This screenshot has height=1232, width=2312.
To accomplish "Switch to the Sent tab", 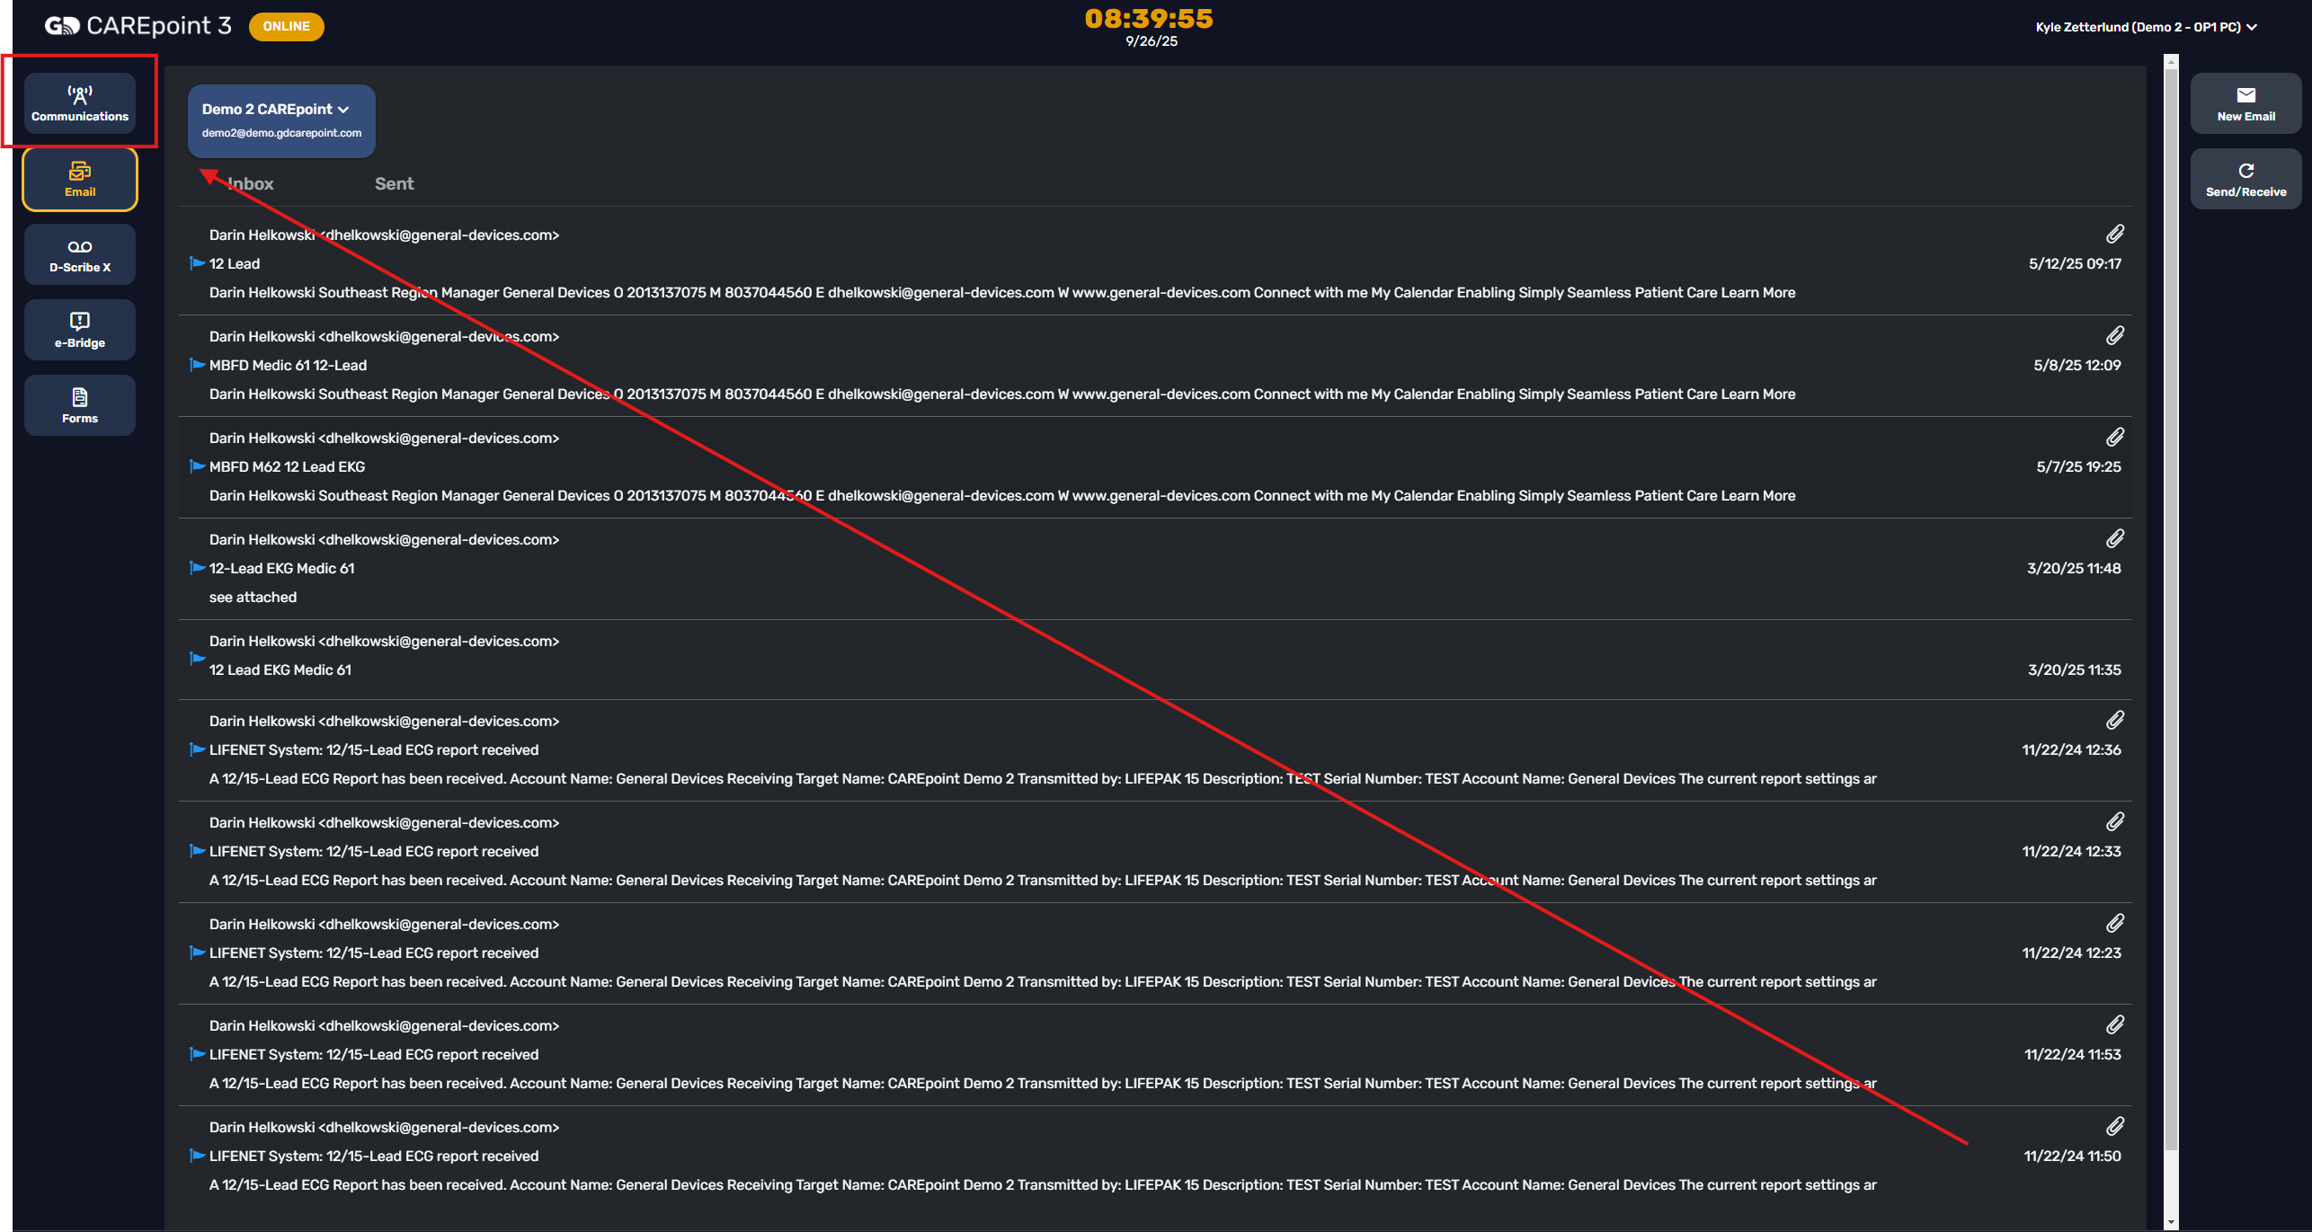I will 394,183.
